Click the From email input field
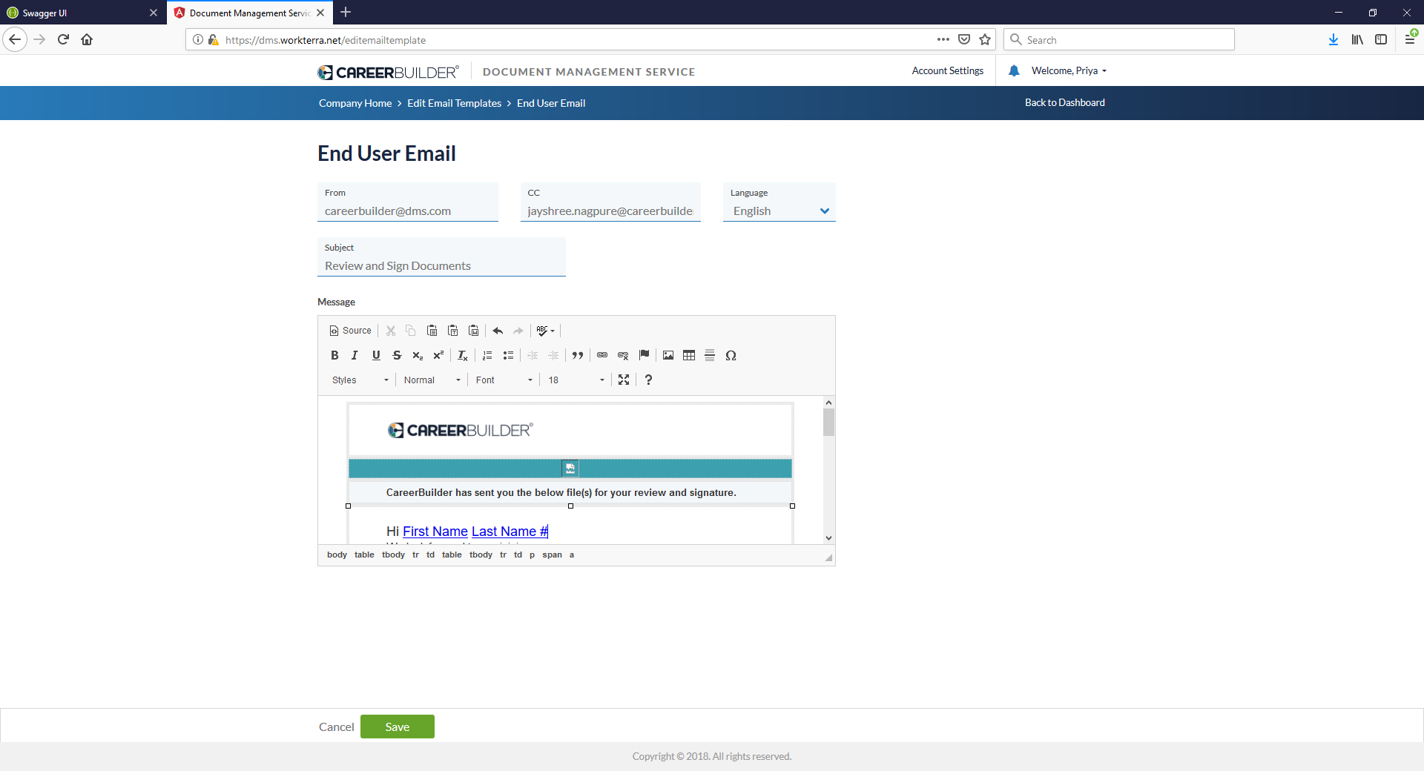 tap(408, 211)
